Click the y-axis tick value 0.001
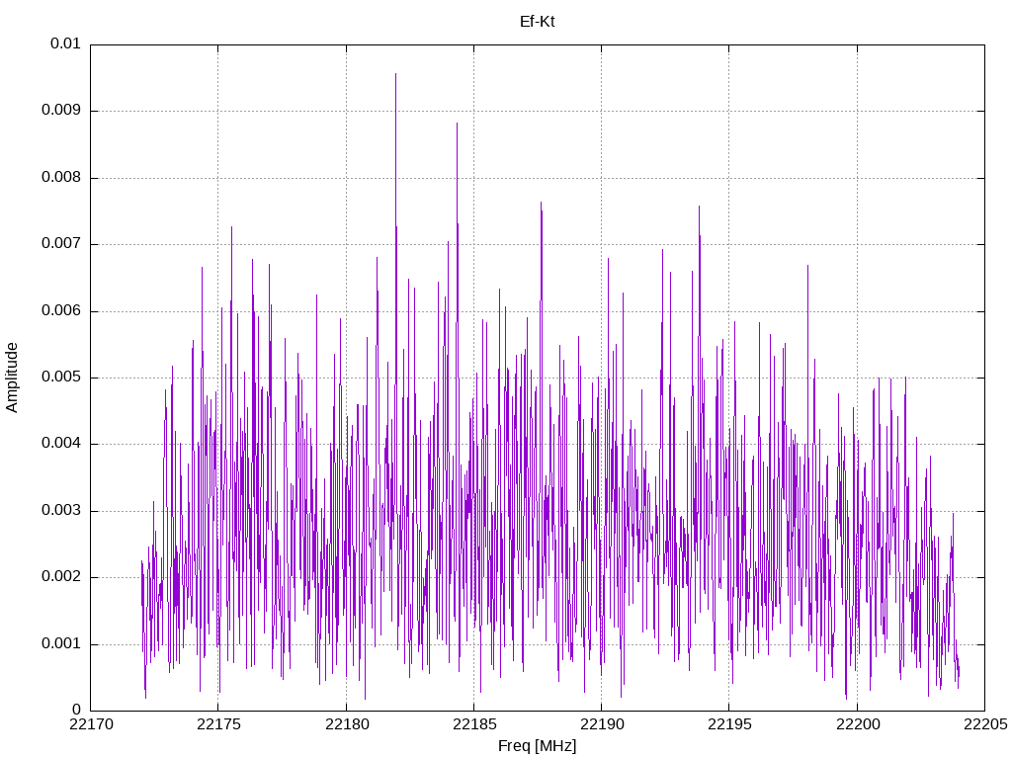Image resolution: width=1012 pixels, height=759 pixels. 61,644
